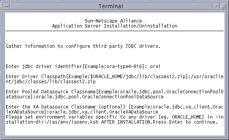Click 'Please set environment variables' line
The image size is (229, 140).
point(115,117)
